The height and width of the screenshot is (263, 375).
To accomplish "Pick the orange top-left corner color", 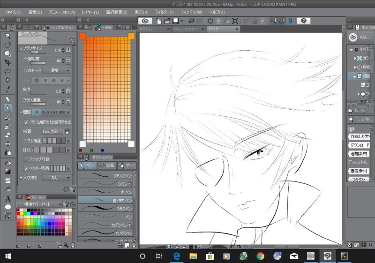I will click(82, 36).
